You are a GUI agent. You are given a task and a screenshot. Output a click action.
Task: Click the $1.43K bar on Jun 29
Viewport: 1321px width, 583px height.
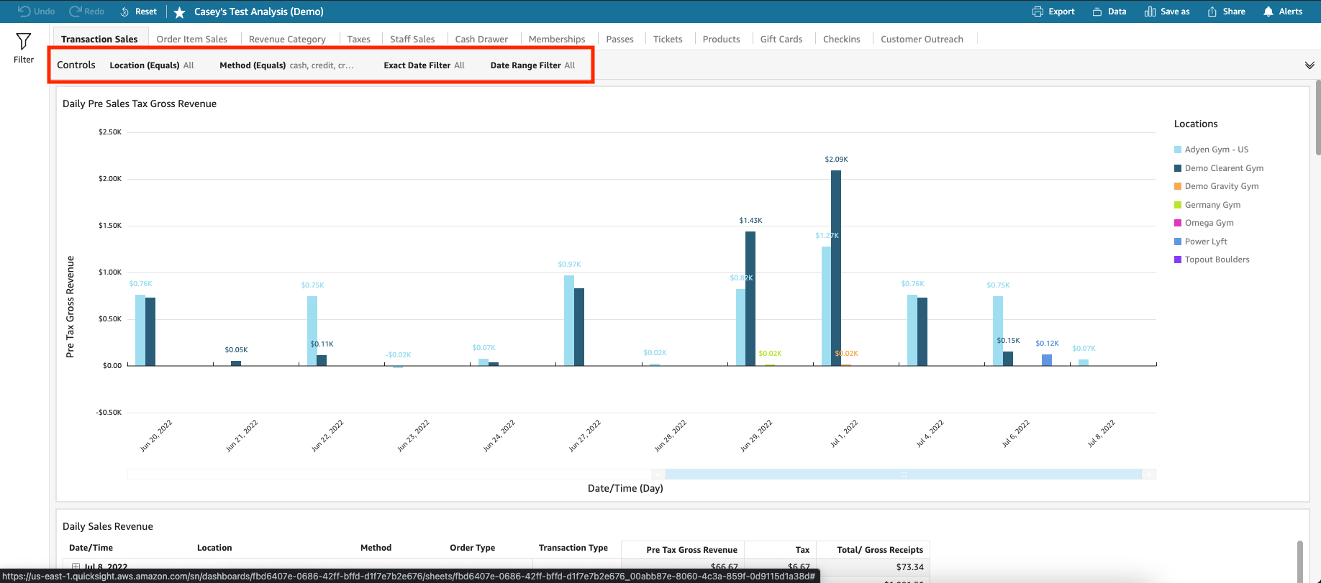tap(750, 298)
